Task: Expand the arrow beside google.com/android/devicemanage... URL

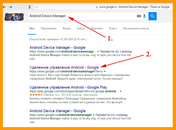Action: click(x=98, y=51)
